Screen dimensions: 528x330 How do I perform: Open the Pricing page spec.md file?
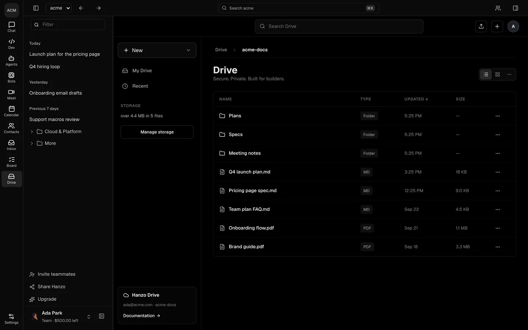click(x=253, y=191)
